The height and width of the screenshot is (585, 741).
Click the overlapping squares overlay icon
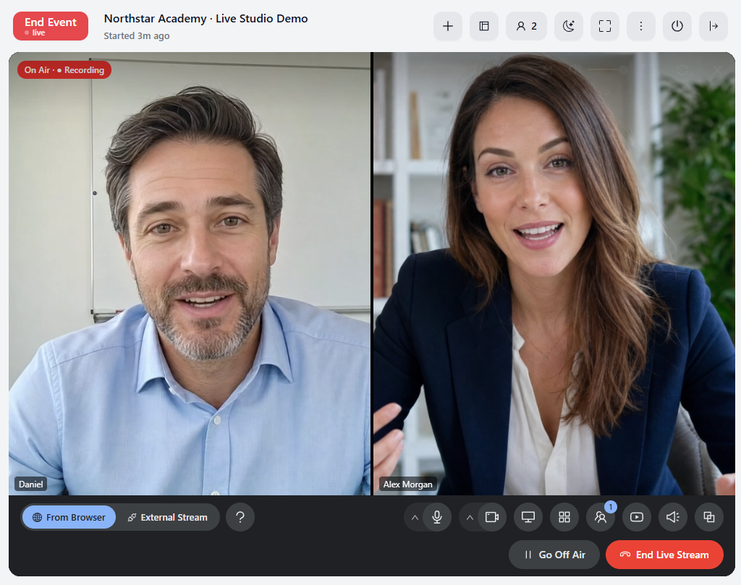(x=709, y=517)
